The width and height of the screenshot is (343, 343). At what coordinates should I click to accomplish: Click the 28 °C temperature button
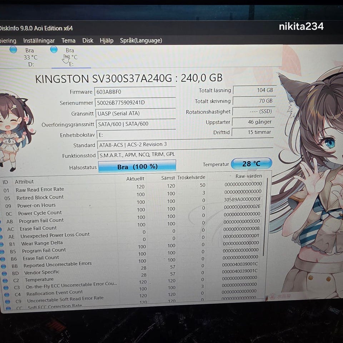click(x=251, y=164)
